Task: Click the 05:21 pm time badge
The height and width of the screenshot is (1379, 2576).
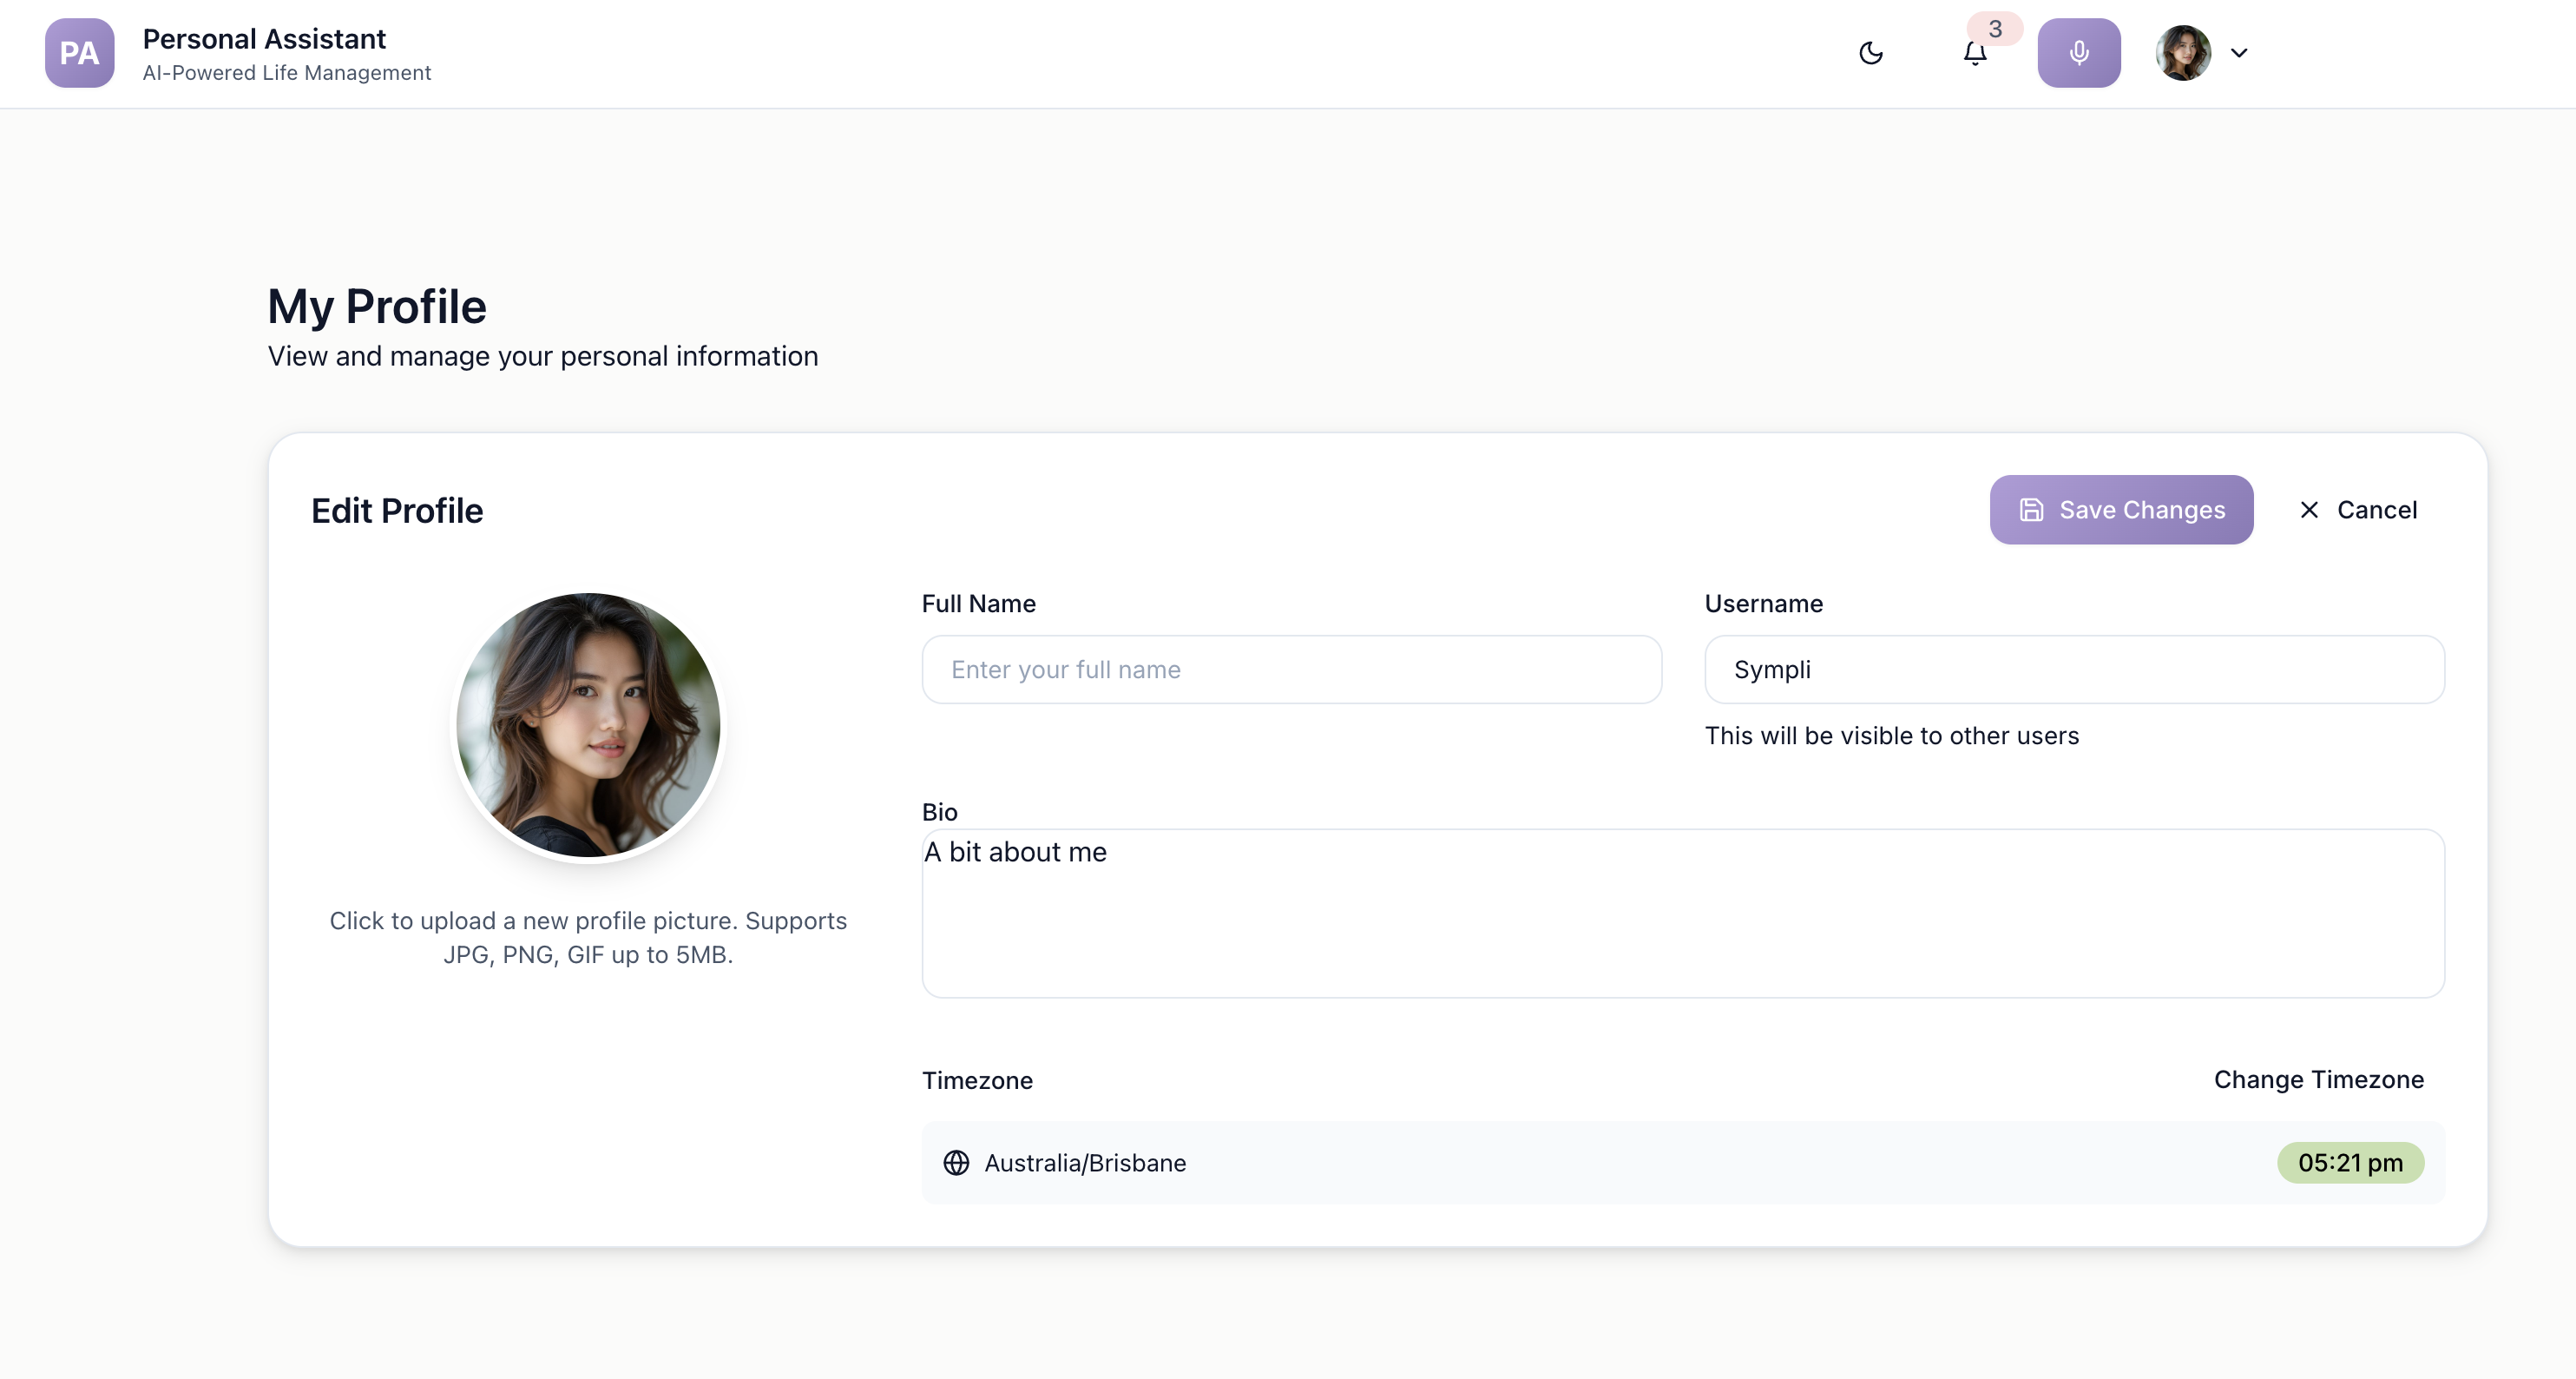Action: [2350, 1163]
